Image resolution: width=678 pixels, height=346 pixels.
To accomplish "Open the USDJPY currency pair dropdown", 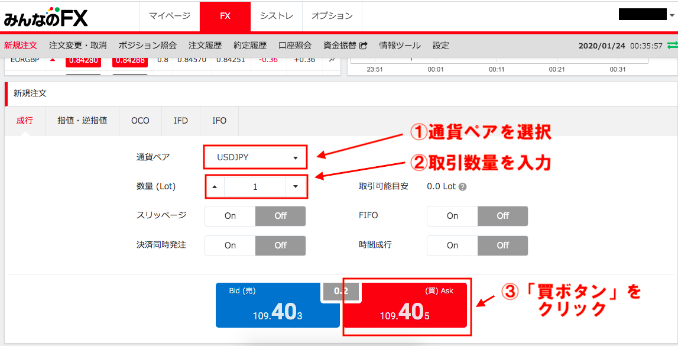I will 295,157.
